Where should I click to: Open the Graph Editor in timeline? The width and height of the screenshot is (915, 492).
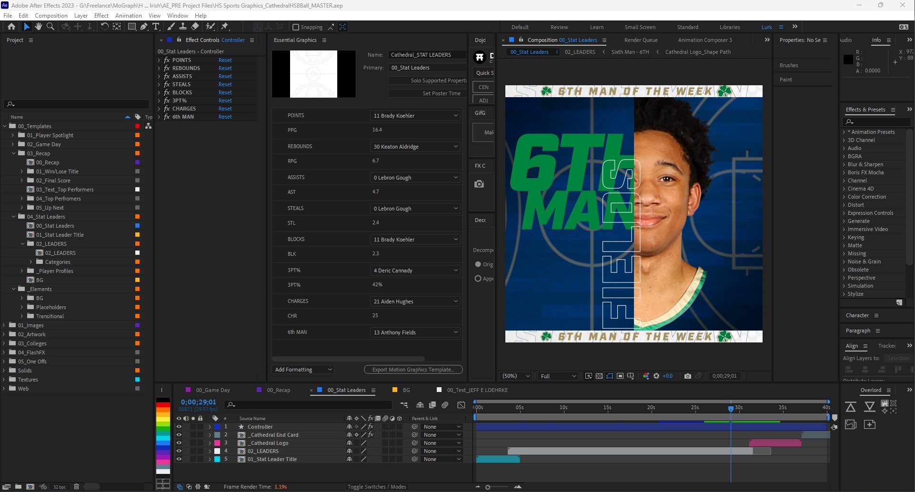coord(461,405)
